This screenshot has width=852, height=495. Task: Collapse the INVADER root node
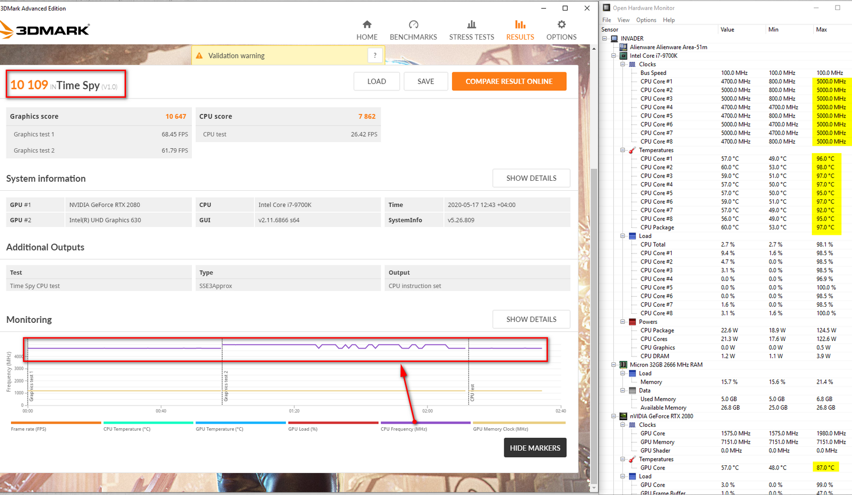coord(605,39)
